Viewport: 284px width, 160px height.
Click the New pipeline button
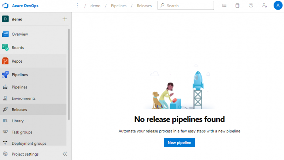pyautogui.click(x=179, y=143)
